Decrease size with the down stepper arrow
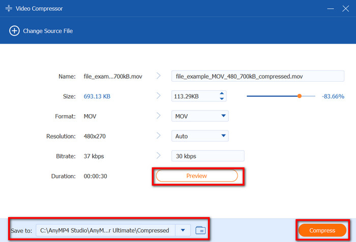Viewport: 356px width, 242px height. (x=222, y=99)
